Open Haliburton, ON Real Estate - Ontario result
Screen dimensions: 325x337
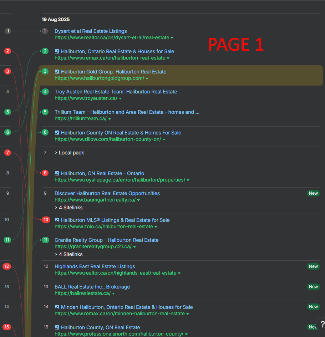point(102,173)
